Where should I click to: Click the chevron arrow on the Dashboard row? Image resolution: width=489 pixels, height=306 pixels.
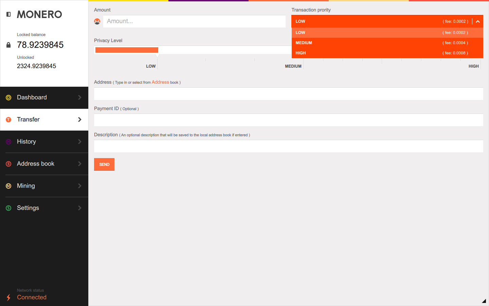(80, 98)
